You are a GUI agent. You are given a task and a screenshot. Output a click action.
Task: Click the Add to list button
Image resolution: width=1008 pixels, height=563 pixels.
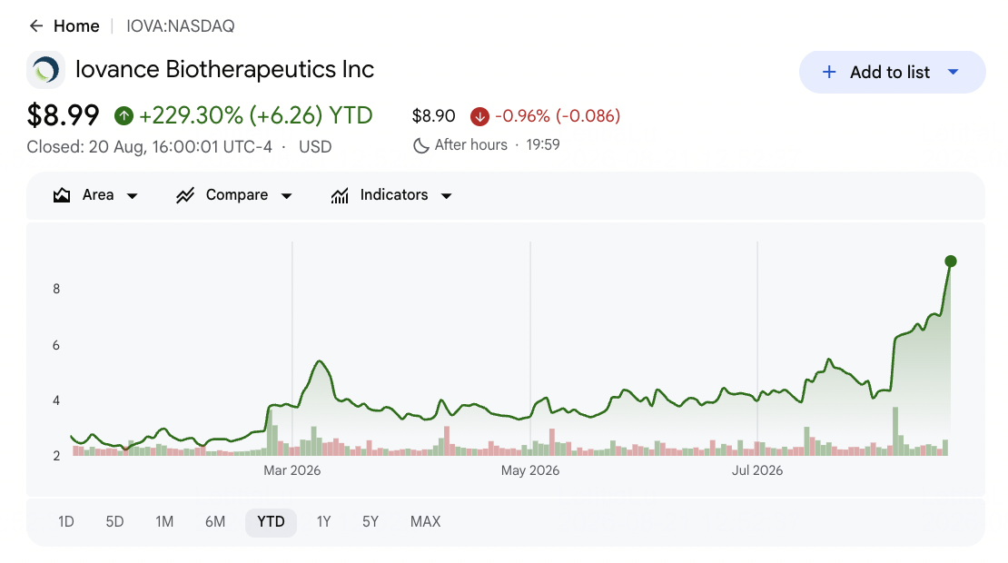[893, 72]
